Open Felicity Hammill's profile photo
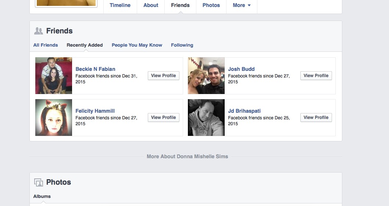The width and height of the screenshot is (389, 206). (54, 118)
